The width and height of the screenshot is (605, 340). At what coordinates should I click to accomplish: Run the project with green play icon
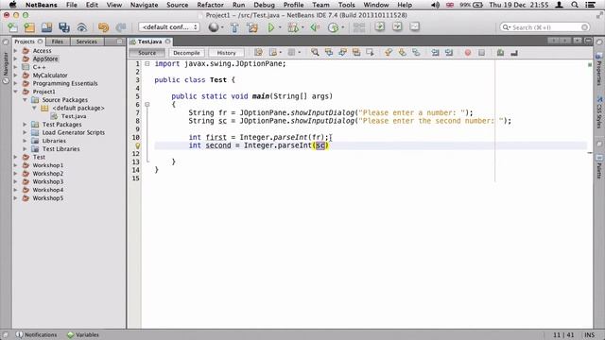(x=271, y=27)
